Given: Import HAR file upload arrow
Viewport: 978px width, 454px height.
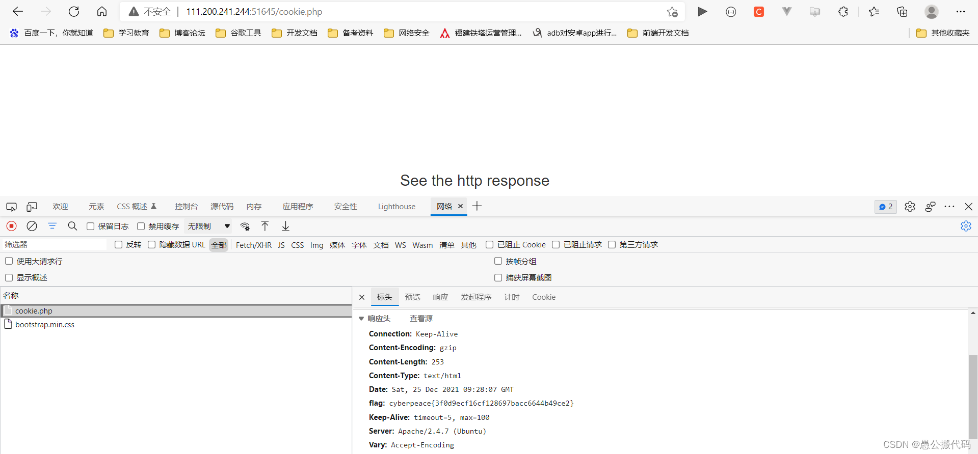Looking at the screenshot, I should click(x=265, y=226).
